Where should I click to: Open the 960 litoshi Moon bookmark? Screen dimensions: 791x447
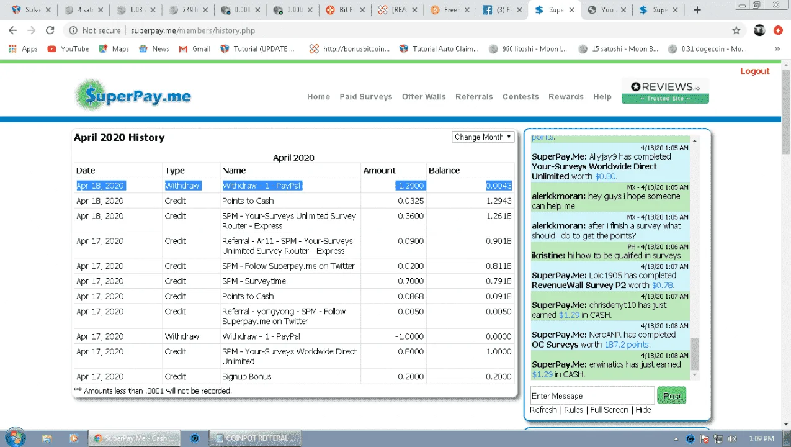[529, 48]
